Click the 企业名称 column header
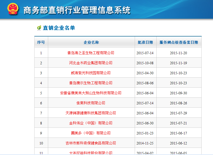 coord(91,42)
